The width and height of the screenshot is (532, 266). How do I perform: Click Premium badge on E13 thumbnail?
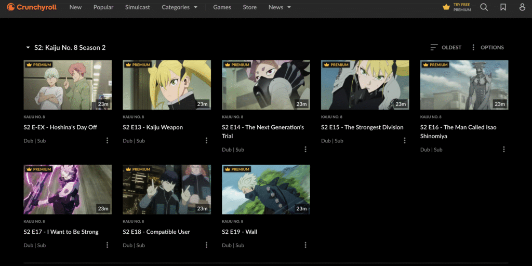[x=138, y=64]
